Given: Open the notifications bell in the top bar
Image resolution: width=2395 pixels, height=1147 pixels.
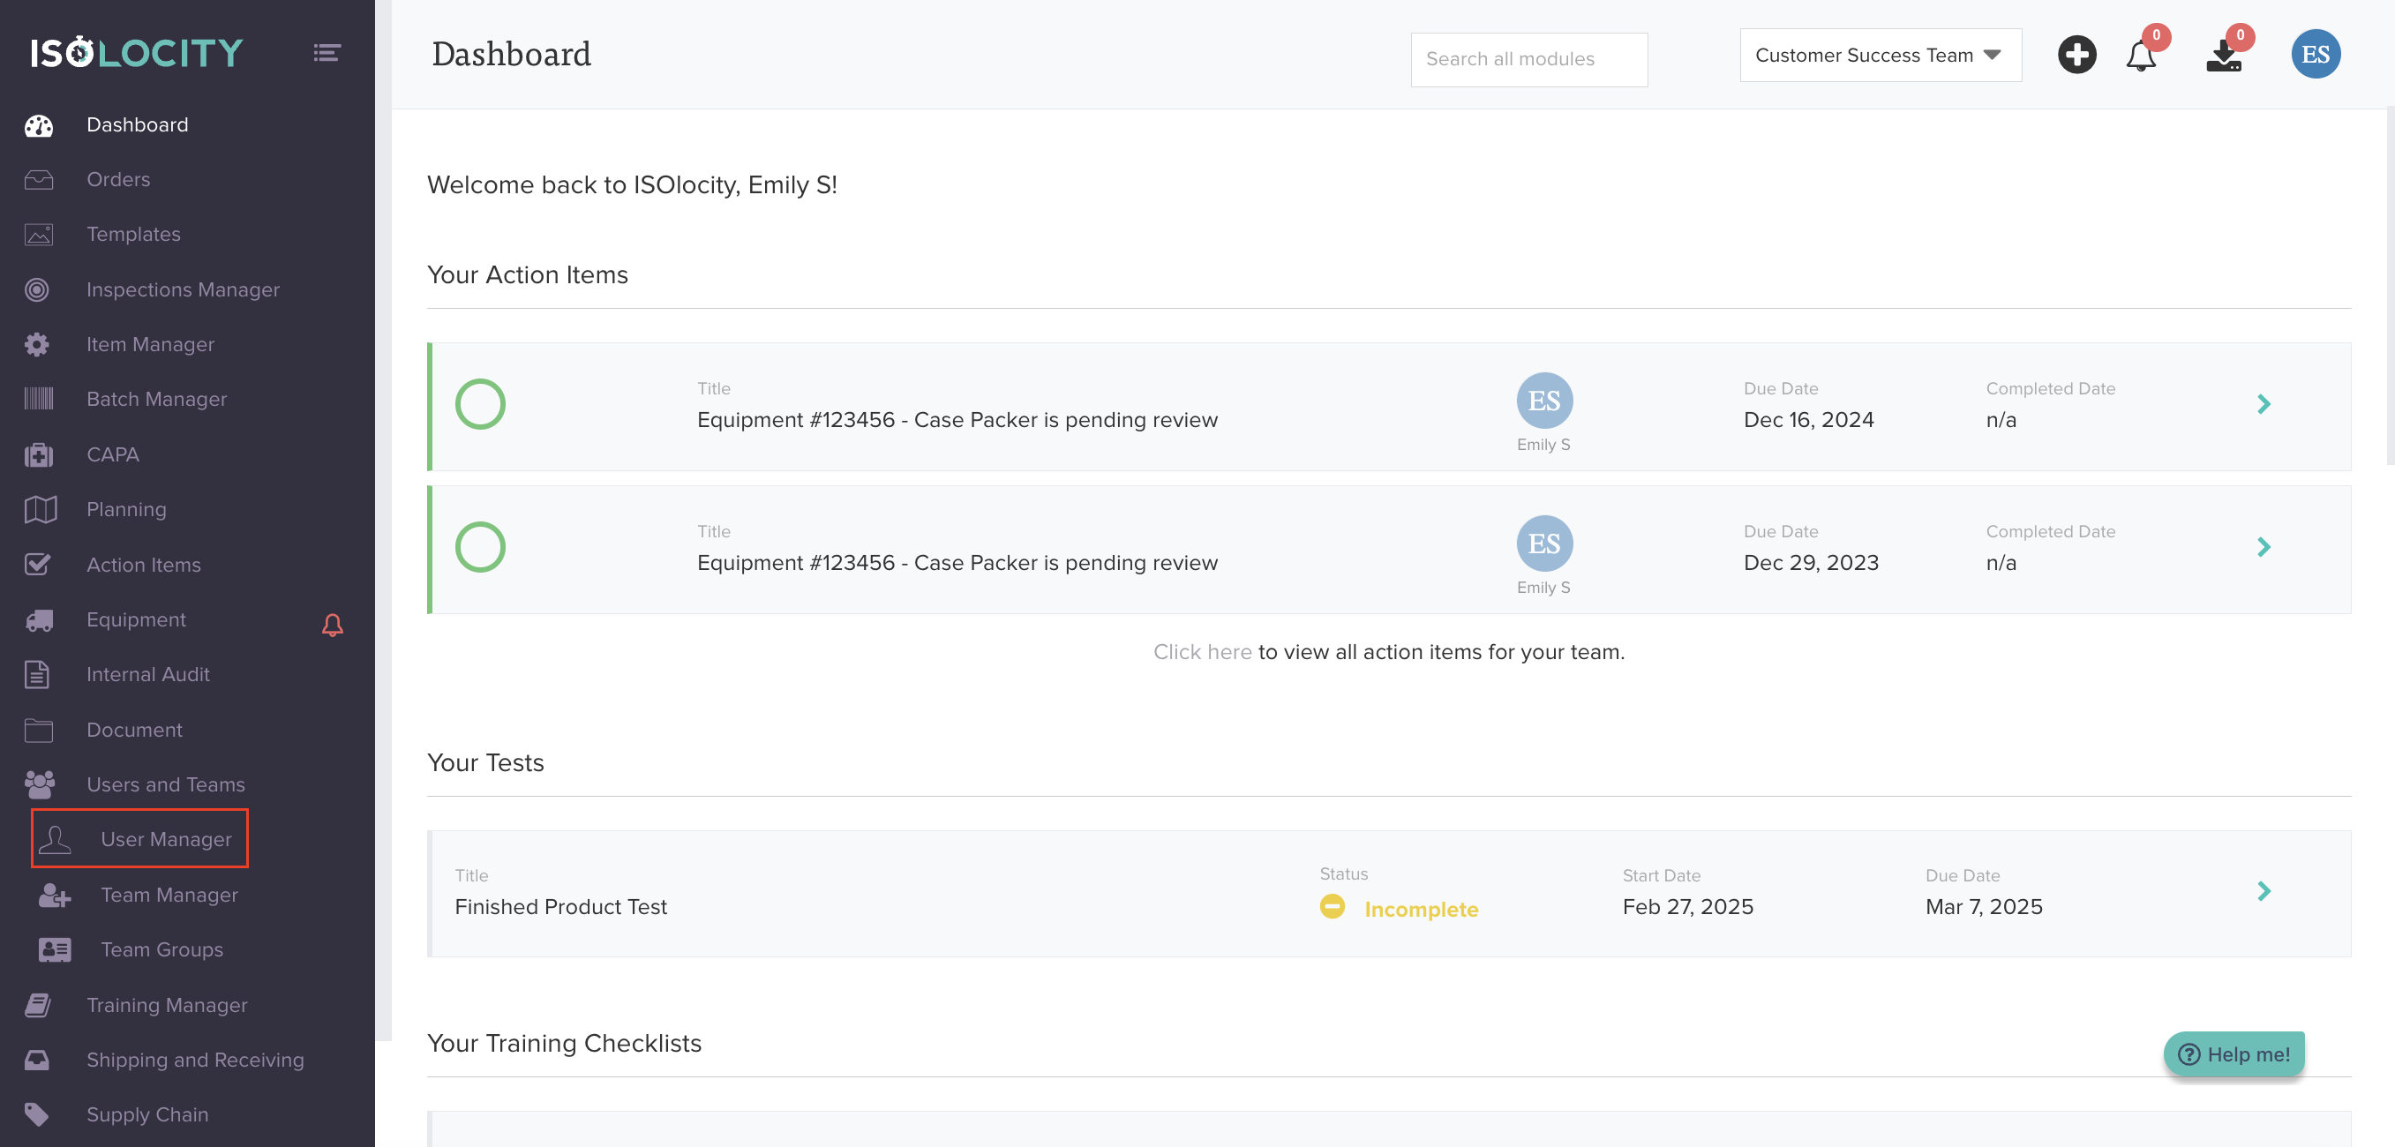Looking at the screenshot, I should click(2140, 56).
